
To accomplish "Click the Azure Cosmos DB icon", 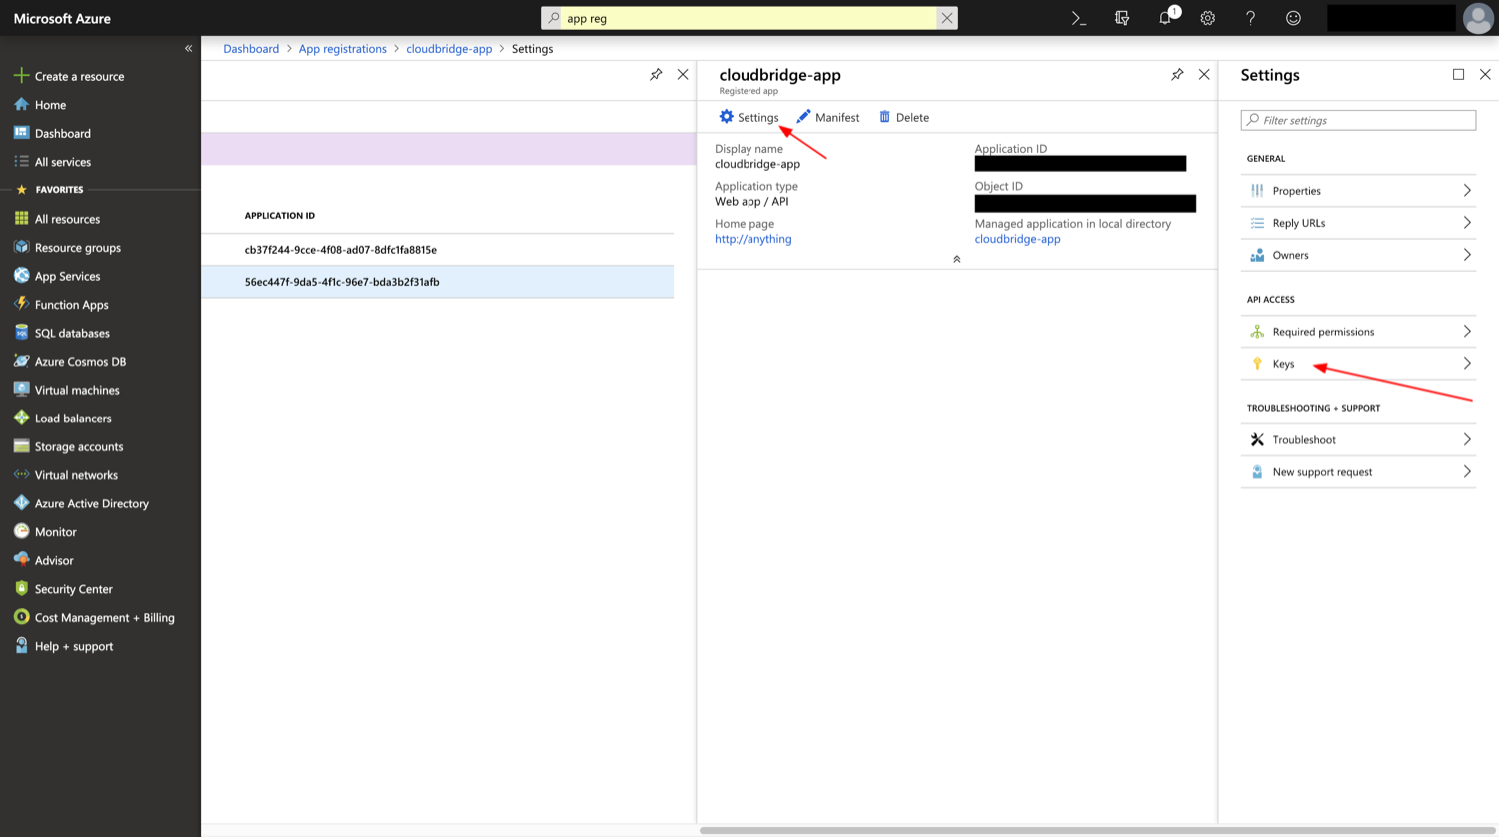I will [x=21, y=361].
